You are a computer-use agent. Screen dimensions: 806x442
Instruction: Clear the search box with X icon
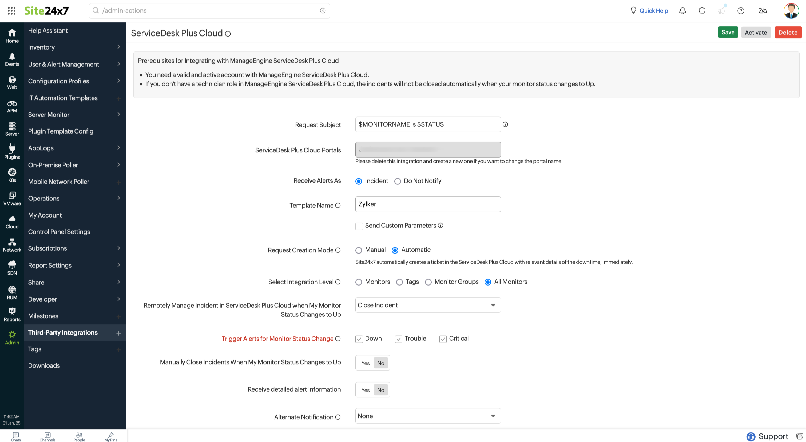tap(323, 11)
